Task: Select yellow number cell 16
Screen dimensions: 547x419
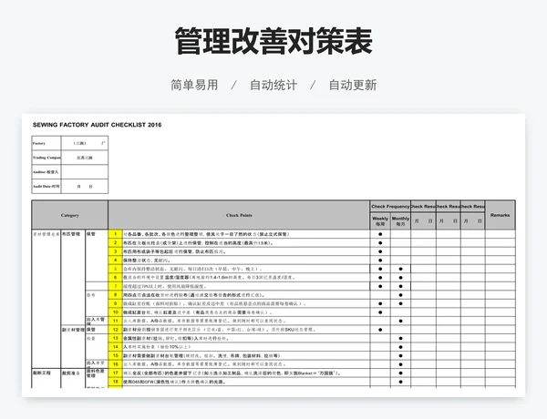Action: 116,364
